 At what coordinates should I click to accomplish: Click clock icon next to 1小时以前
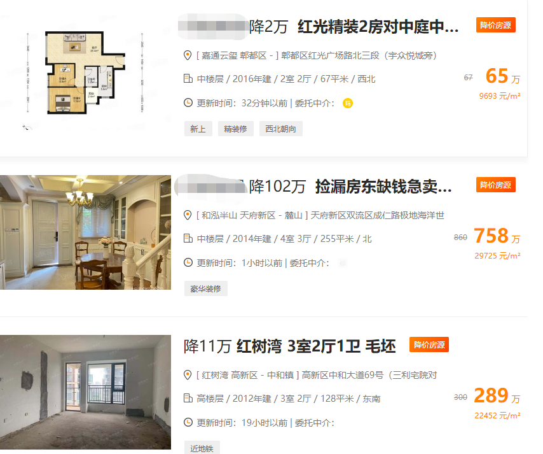pos(188,262)
